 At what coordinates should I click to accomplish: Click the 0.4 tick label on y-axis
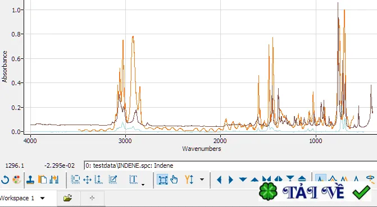16,83
